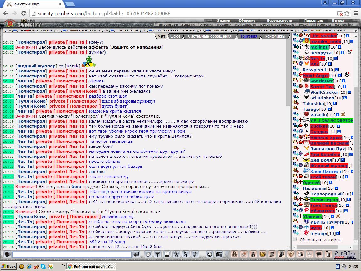Click the send message arrow button
The width and height of the screenshot is (361, 271).
136,254
